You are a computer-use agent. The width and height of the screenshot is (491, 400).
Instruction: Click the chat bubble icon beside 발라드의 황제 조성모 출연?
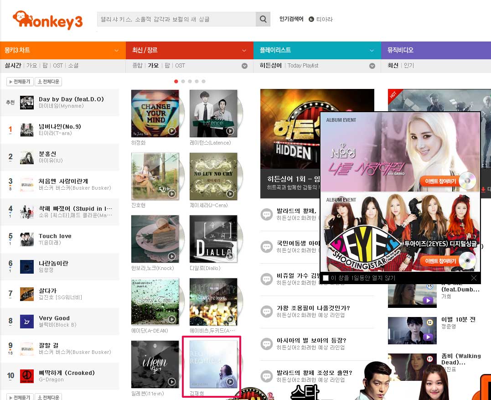267,376
